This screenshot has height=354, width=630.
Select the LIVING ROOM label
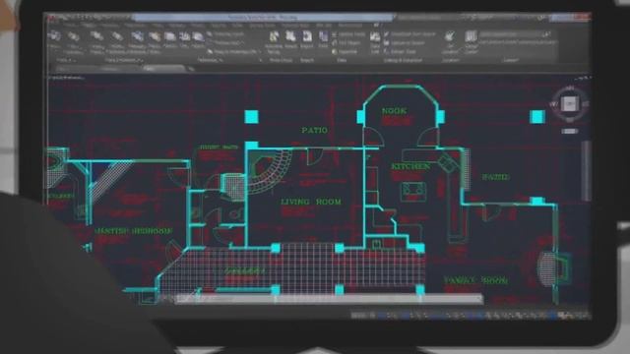pos(311,202)
